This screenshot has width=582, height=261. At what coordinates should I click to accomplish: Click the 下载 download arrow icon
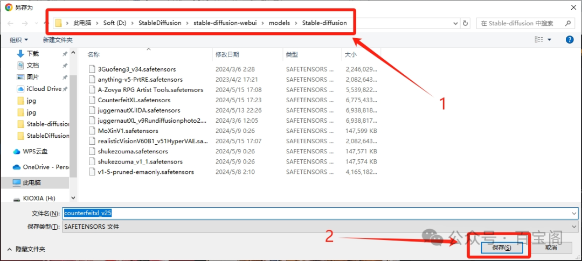(x=21, y=54)
